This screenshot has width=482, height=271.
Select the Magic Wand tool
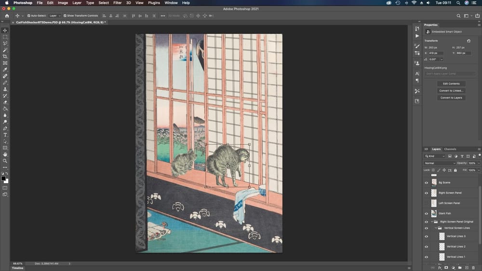(x=5, y=50)
